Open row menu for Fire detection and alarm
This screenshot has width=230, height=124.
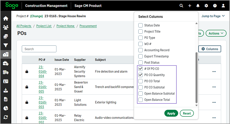(x=214, y=71)
